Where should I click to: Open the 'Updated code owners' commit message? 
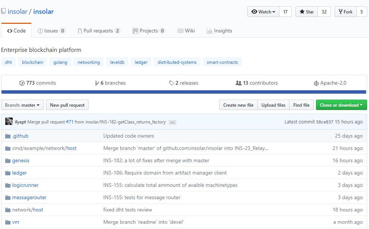coord(128,136)
